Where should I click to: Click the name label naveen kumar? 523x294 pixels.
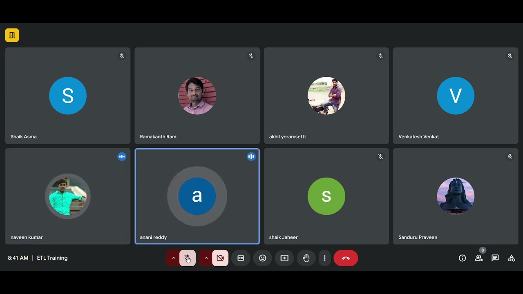point(27,237)
